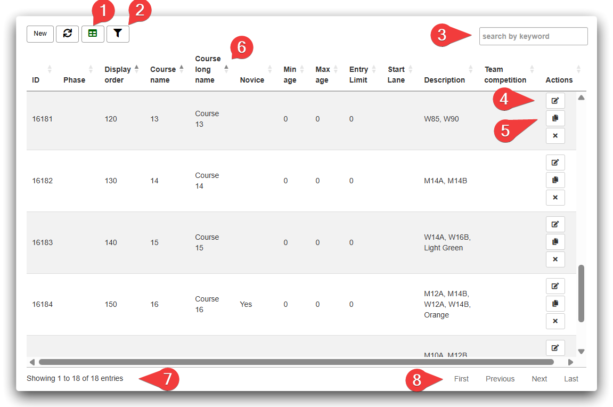The width and height of the screenshot is (613, 407).
Task: Duplicate course 16183 with the copy icon
Action: click(555, 242)
